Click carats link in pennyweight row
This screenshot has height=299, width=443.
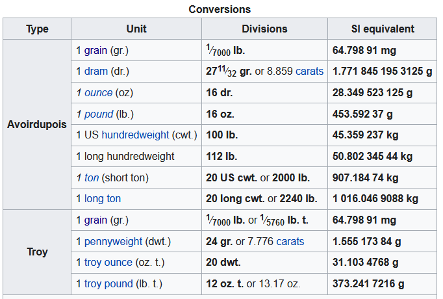click(290, 242)
